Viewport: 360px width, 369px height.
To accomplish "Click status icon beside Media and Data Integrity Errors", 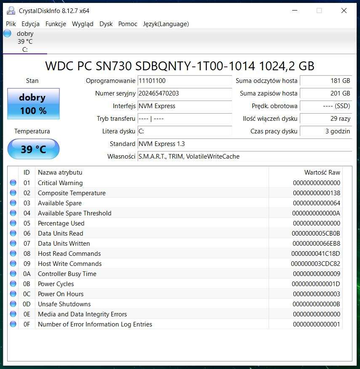I will coord(13,314).
